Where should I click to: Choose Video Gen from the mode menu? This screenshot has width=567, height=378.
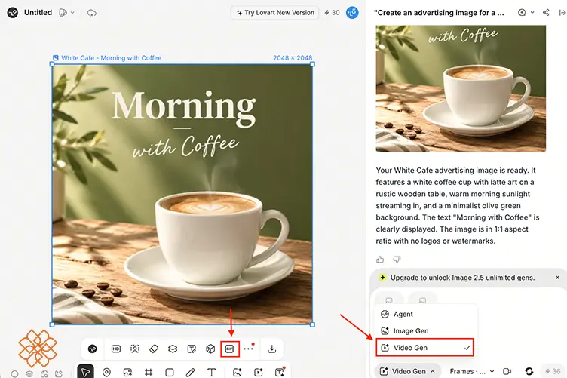[425, 348]
